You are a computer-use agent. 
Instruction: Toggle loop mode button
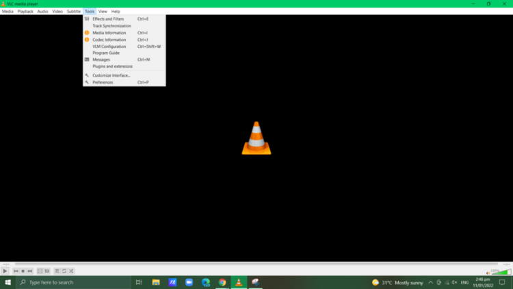[64, 271]
